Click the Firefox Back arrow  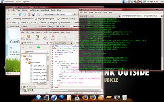pyautogui.click(x=8, y=14)
